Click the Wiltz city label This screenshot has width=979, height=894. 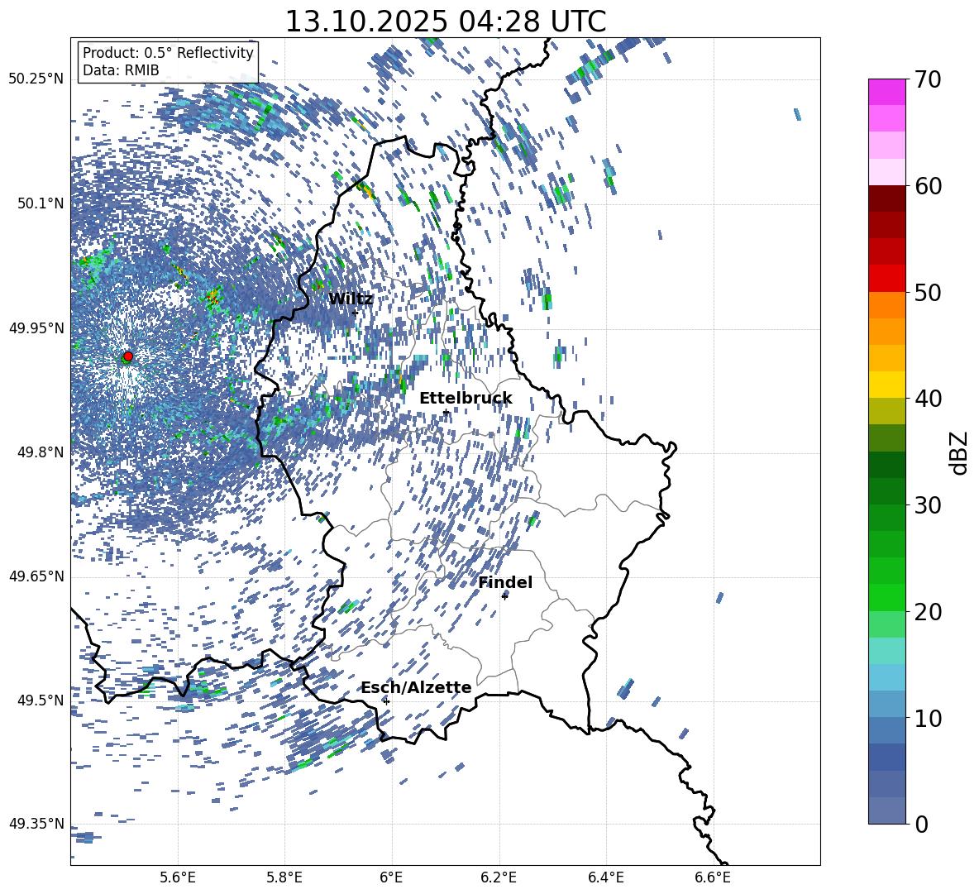pyautogui.click(x=351, y=299)
